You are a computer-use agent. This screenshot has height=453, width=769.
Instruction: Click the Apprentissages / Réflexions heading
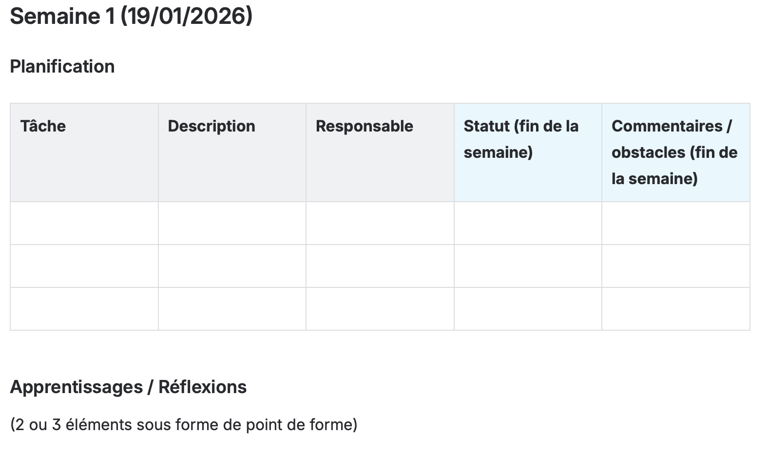tap(128, 387)
